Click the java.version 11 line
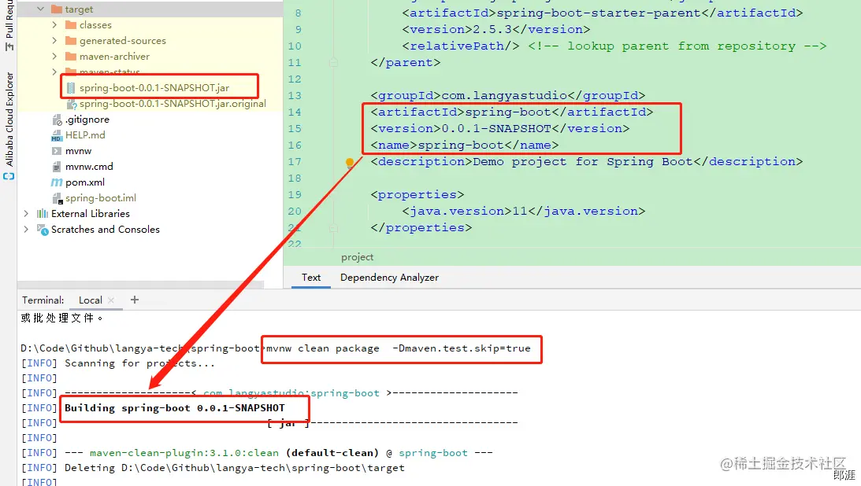The height and width of the screenshot is (486, 861). tap(523, 211)
